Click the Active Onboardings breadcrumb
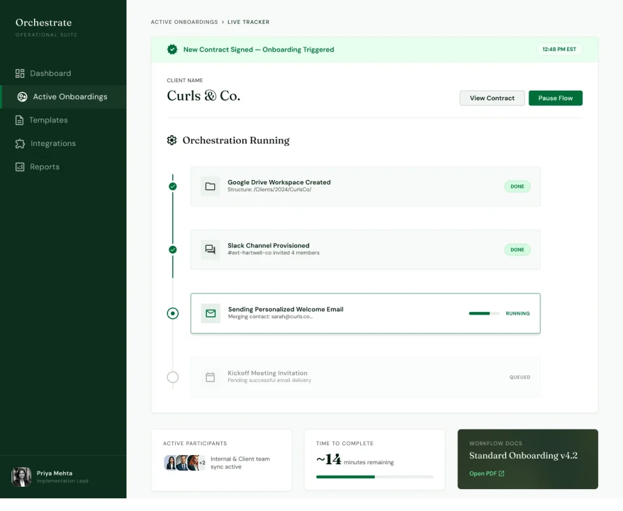 tap(184, 22)
